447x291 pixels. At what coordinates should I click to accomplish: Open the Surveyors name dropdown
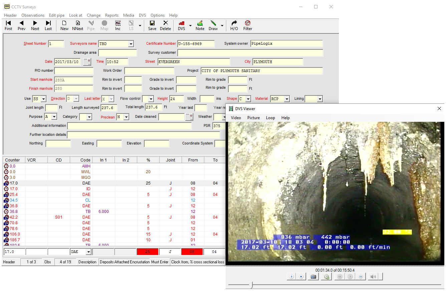click(131, 44)
